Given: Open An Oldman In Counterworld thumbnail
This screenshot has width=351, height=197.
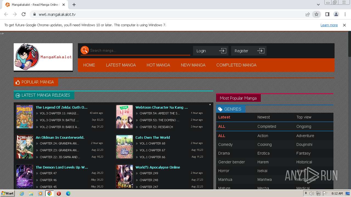Looking at the screenshot, I should click(25, 147).
